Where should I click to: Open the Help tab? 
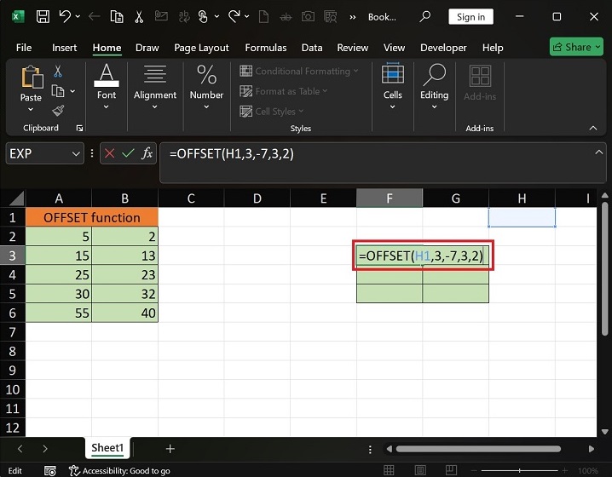(493, 48)
